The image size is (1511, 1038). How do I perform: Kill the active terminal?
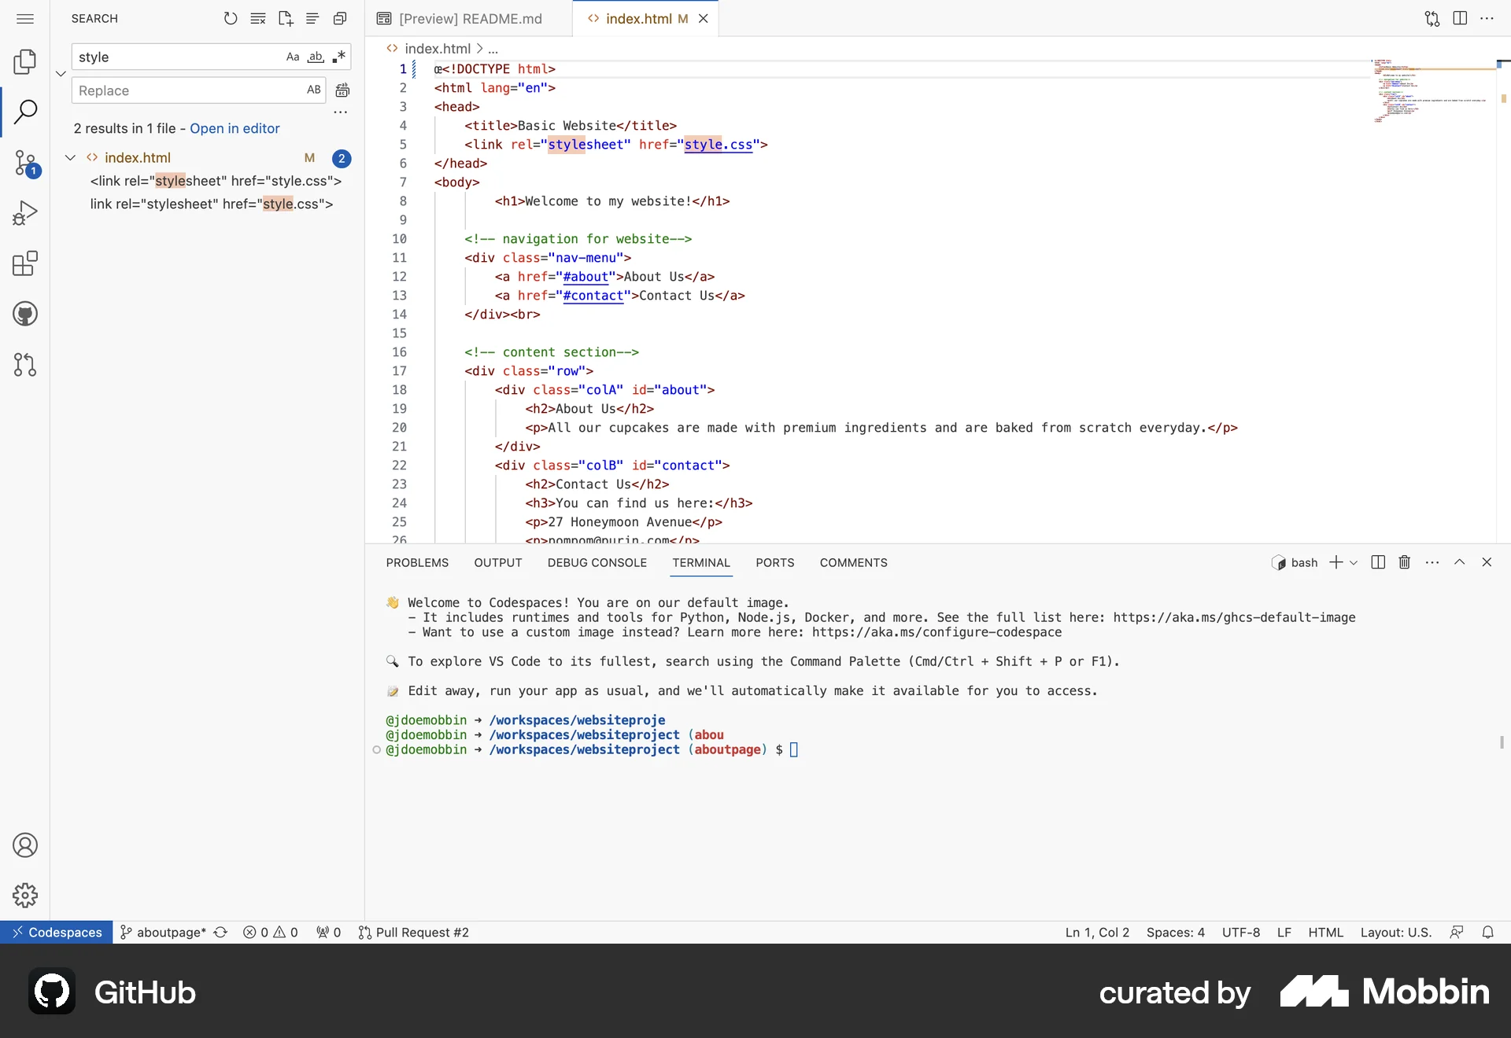1405,562
